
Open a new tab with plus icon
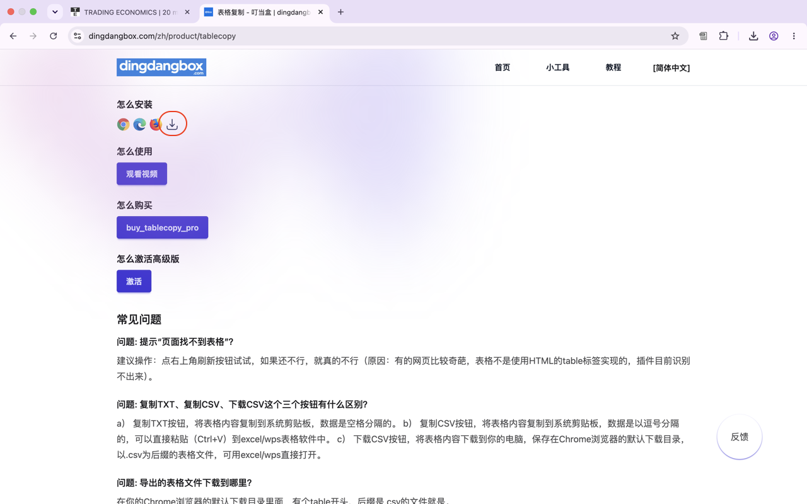340,12
